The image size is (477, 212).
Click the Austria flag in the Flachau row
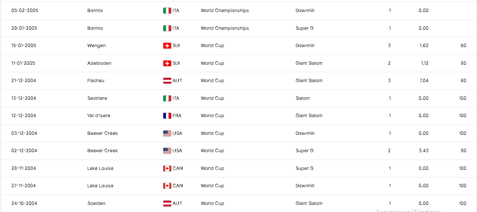167,81
